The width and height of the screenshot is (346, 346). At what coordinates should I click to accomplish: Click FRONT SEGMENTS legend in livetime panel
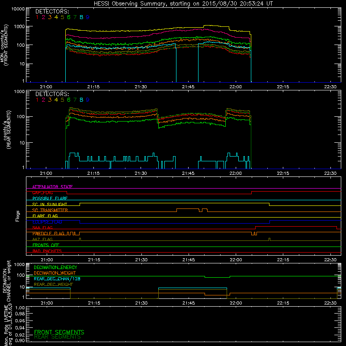click(59, 332)
